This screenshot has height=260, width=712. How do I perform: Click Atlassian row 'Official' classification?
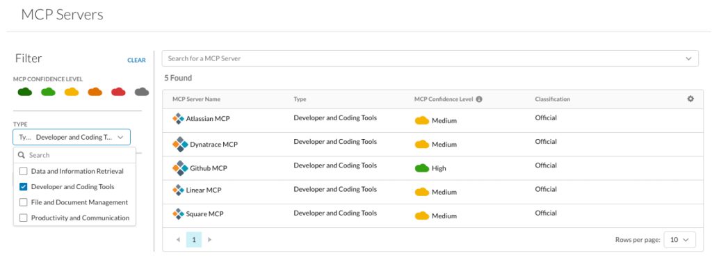tap(546, 118)
